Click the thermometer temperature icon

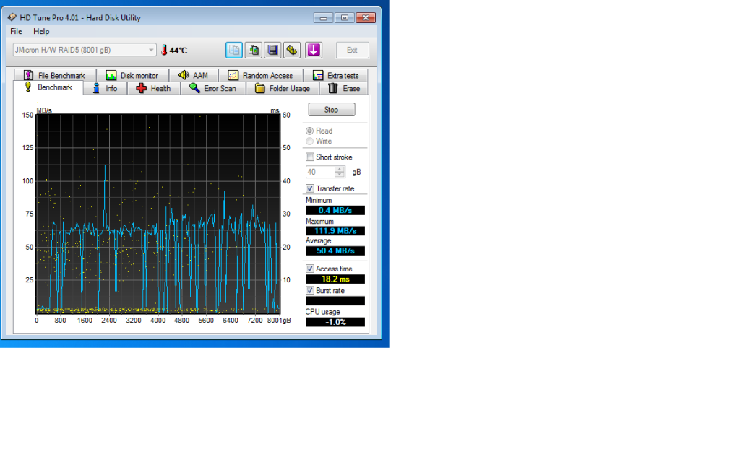pos(164,50)
